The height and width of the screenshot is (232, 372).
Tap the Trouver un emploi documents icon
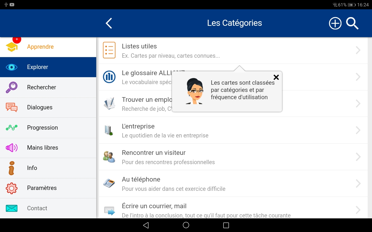[x=109, y=104]
